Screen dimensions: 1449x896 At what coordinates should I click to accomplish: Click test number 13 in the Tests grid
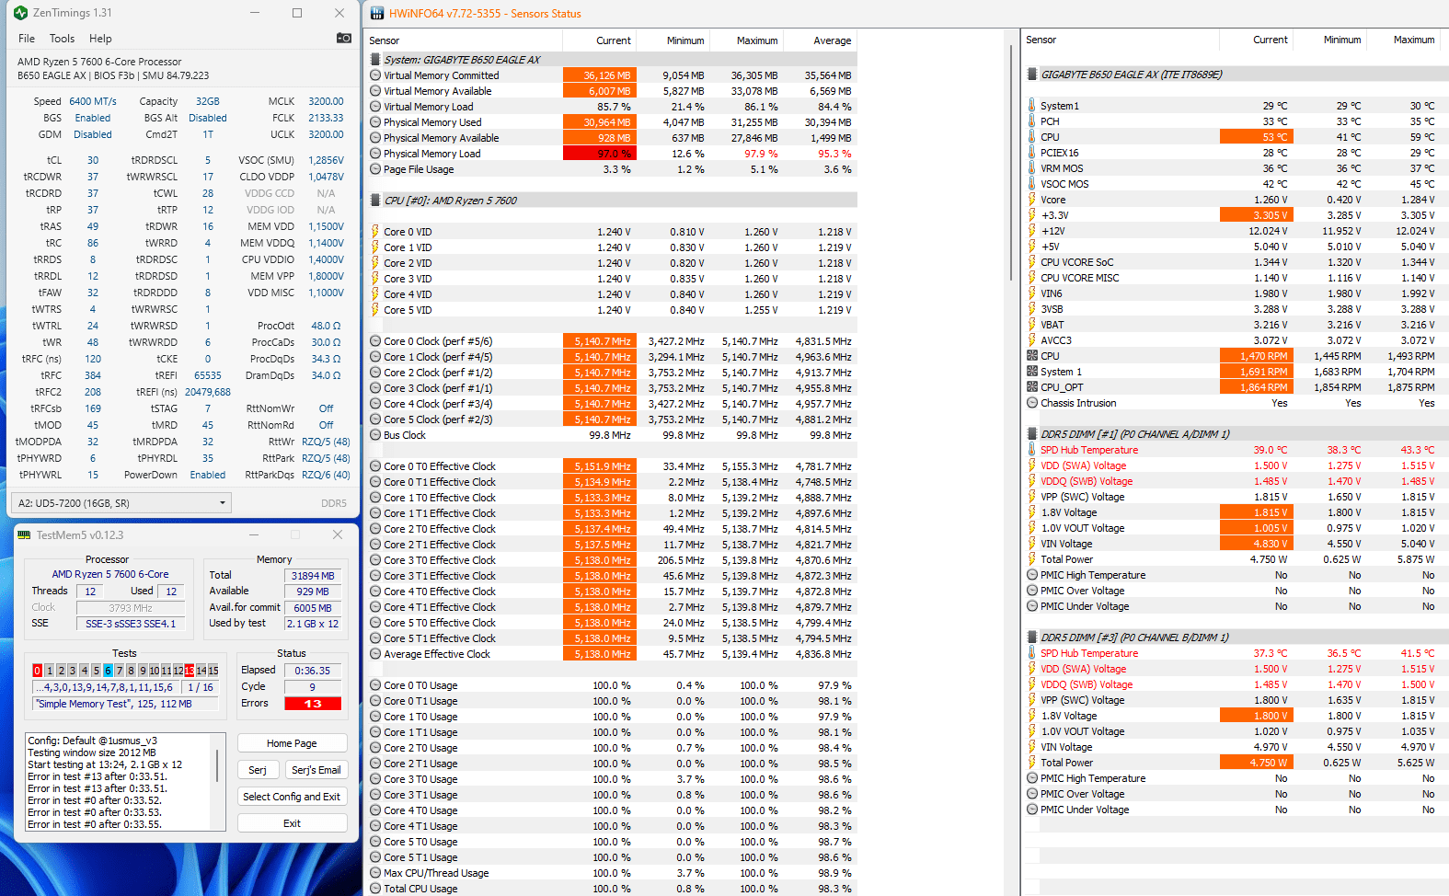click(190, 671)
